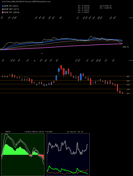133x176 pixels.
Task: Click the Lows arrow label at right edge
Action: [x=131, y=60]
